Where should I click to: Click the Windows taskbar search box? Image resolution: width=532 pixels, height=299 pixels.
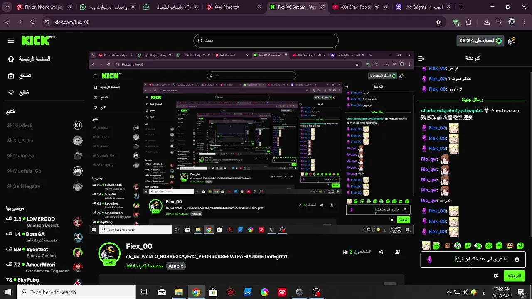click(76, 292)
